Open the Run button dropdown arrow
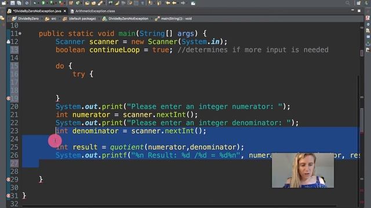 pyautogui.click(x=46, y=3)
